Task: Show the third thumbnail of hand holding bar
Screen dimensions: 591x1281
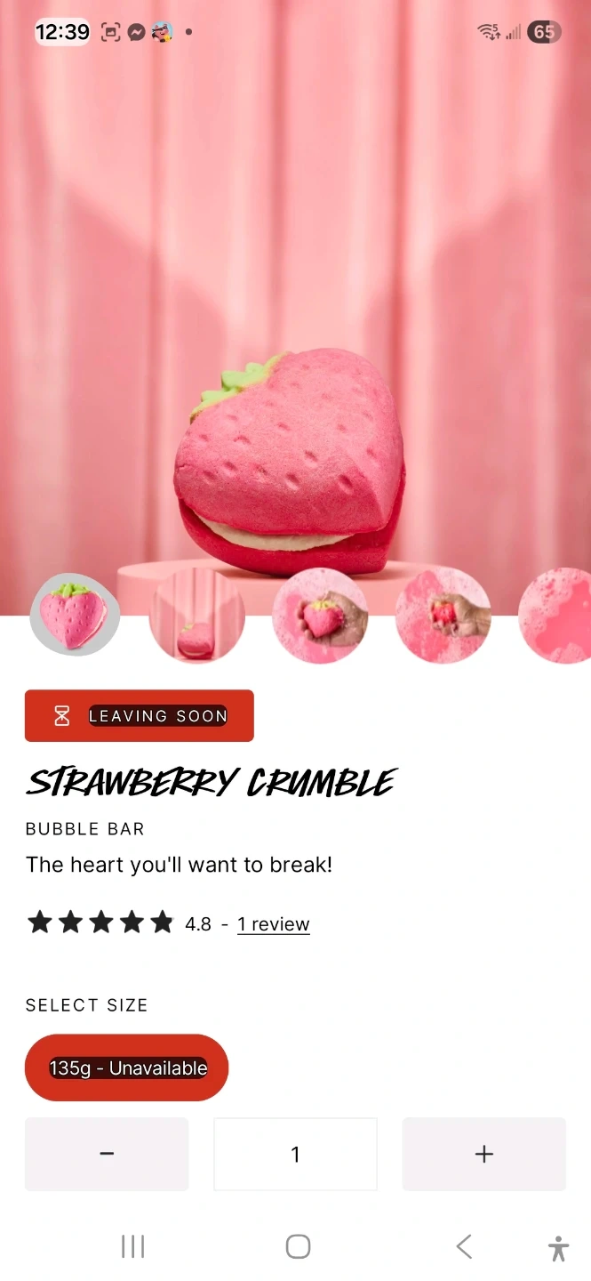Action: pyautogui.click(x=320, y=616)
